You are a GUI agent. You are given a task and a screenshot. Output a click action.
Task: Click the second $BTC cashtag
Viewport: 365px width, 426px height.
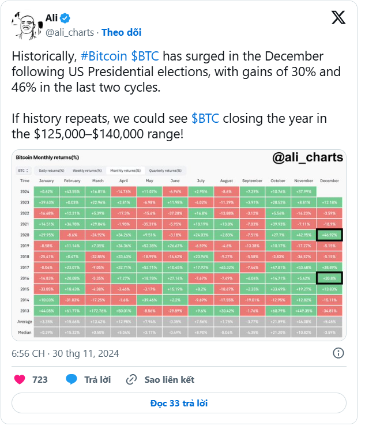pos(205,119)
